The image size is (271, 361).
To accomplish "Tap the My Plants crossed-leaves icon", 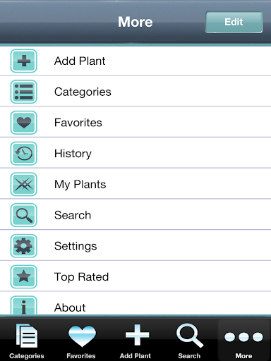I will (24, 184).
